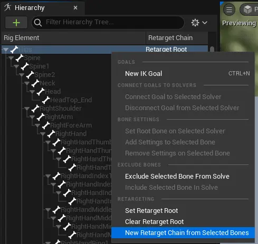
Task: Choose Connect Goal to Selected Solver
Action: pyautogui.click(x=183, y=97)
